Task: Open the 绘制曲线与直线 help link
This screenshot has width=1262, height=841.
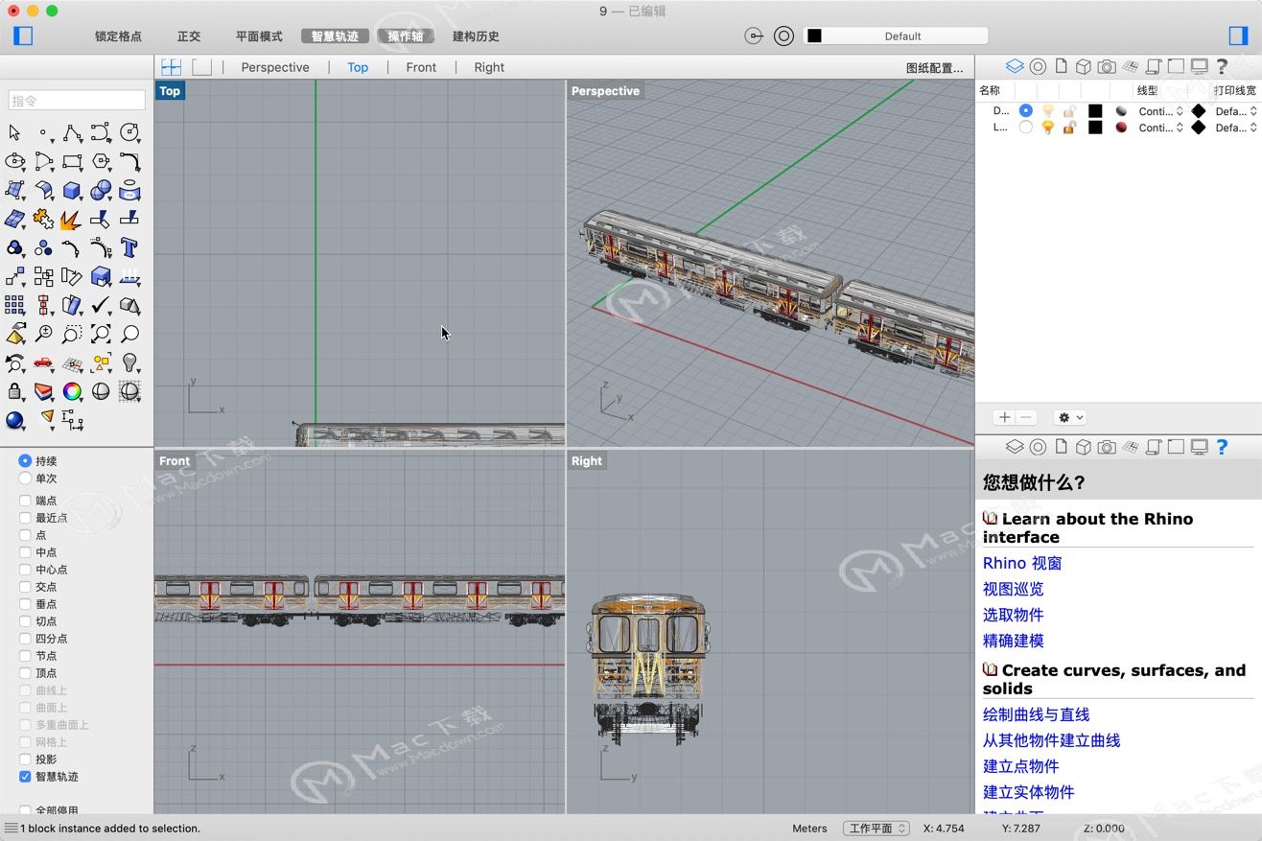Action: (1036, 714)
